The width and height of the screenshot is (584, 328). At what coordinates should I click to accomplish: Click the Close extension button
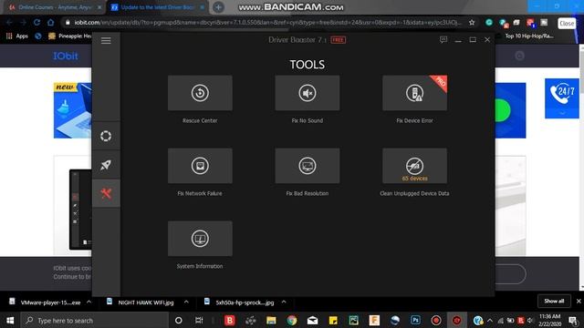click(567, 24)
